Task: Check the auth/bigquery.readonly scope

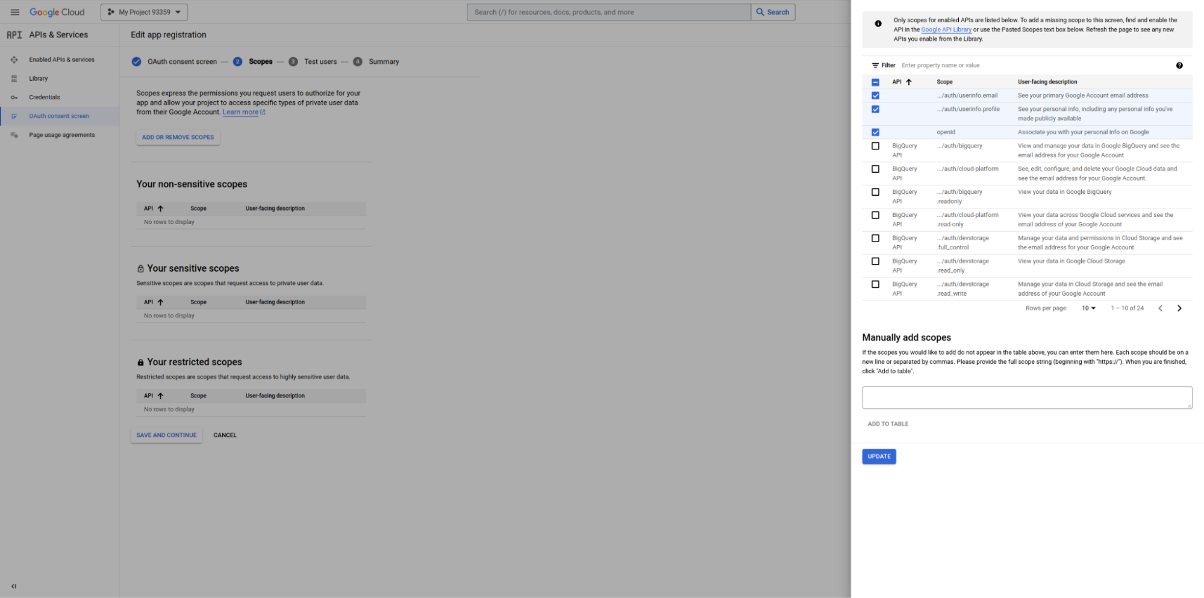Action: pos(875,192)
